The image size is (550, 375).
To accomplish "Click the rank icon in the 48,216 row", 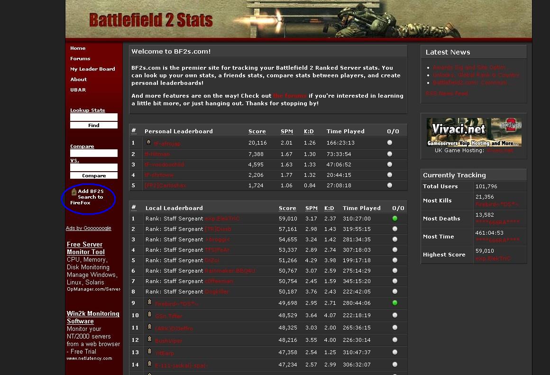I will pos(149,339).
